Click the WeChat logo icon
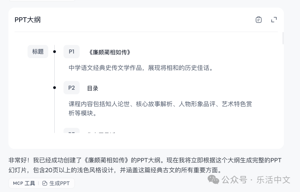This screenshot has width=300, height=192. coord(213,180)
